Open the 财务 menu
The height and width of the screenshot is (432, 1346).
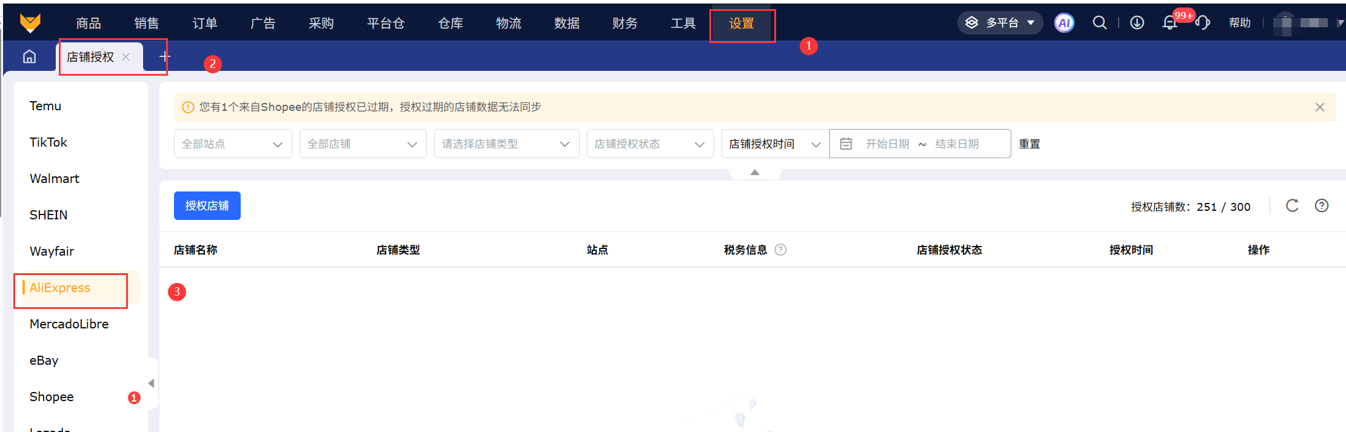[x=625, y=23]
